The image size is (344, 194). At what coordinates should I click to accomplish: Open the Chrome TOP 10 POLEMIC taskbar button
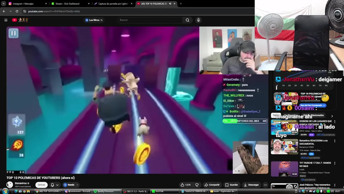pyautogui.click(x=49, y=191)
